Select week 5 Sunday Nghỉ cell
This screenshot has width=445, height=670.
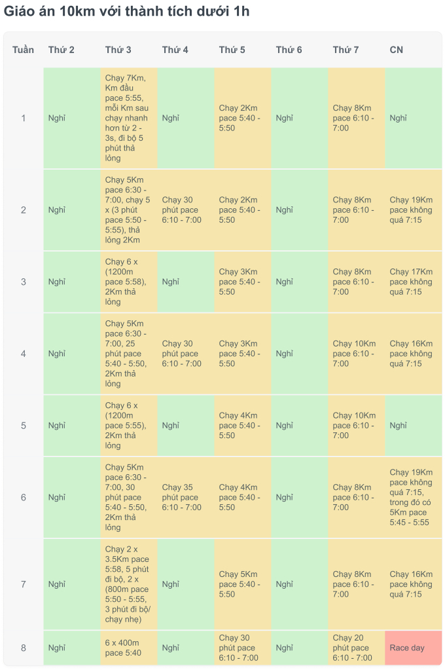(x=413, y=425)
